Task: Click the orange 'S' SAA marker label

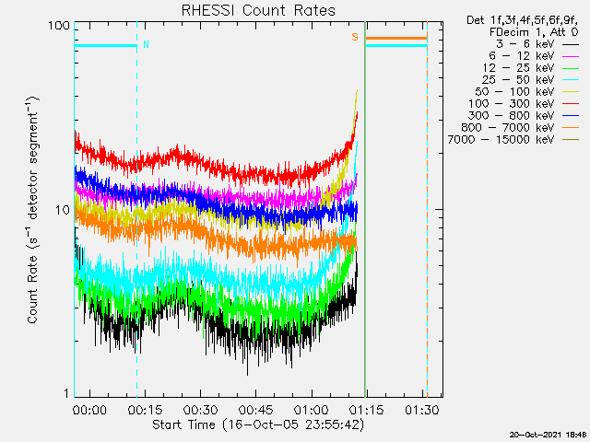Action: [x=355, y=37]
